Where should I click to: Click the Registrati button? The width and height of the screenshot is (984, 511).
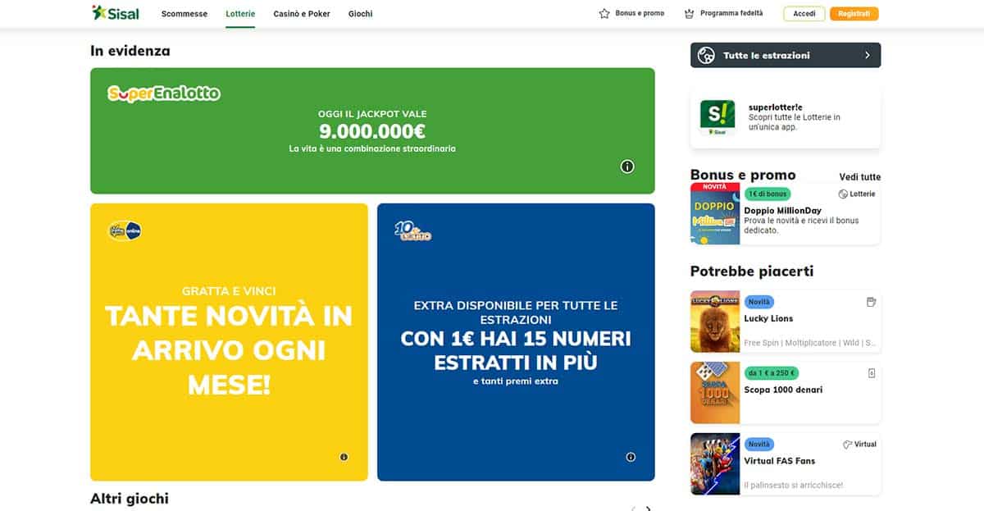(x=854, y=14)
